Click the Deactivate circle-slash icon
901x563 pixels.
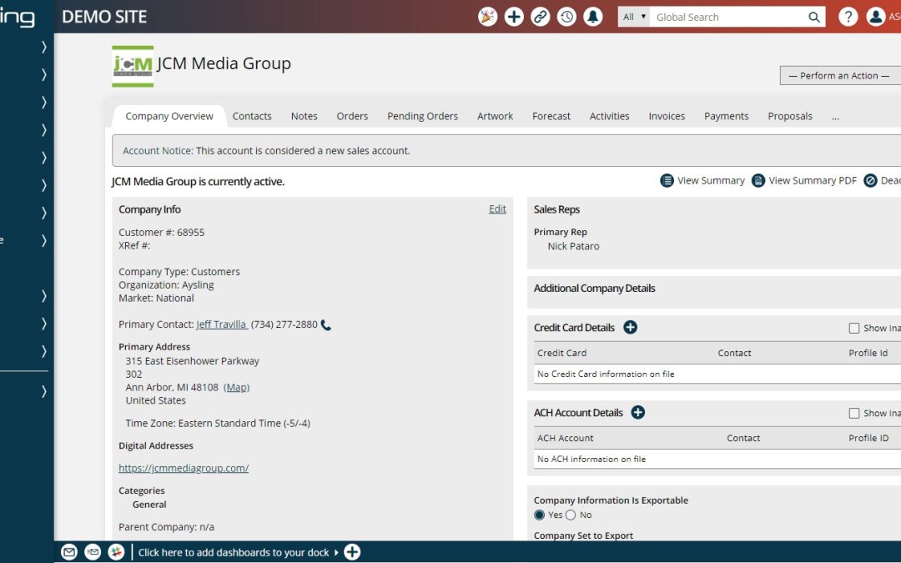[x=870, y=181]
